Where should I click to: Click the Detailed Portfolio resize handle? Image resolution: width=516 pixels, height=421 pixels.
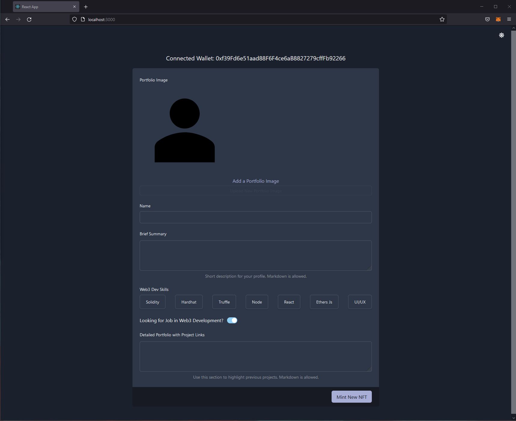click(x=369, y=369)
